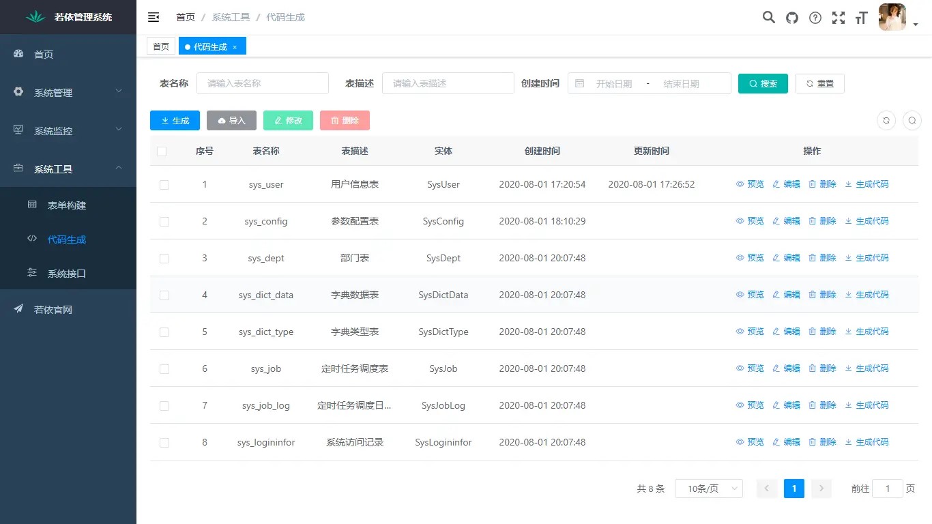Viewport: 932px width, 524px height.
Task: Collapse the 系统工具 sidebar menu
Action: 68,169
